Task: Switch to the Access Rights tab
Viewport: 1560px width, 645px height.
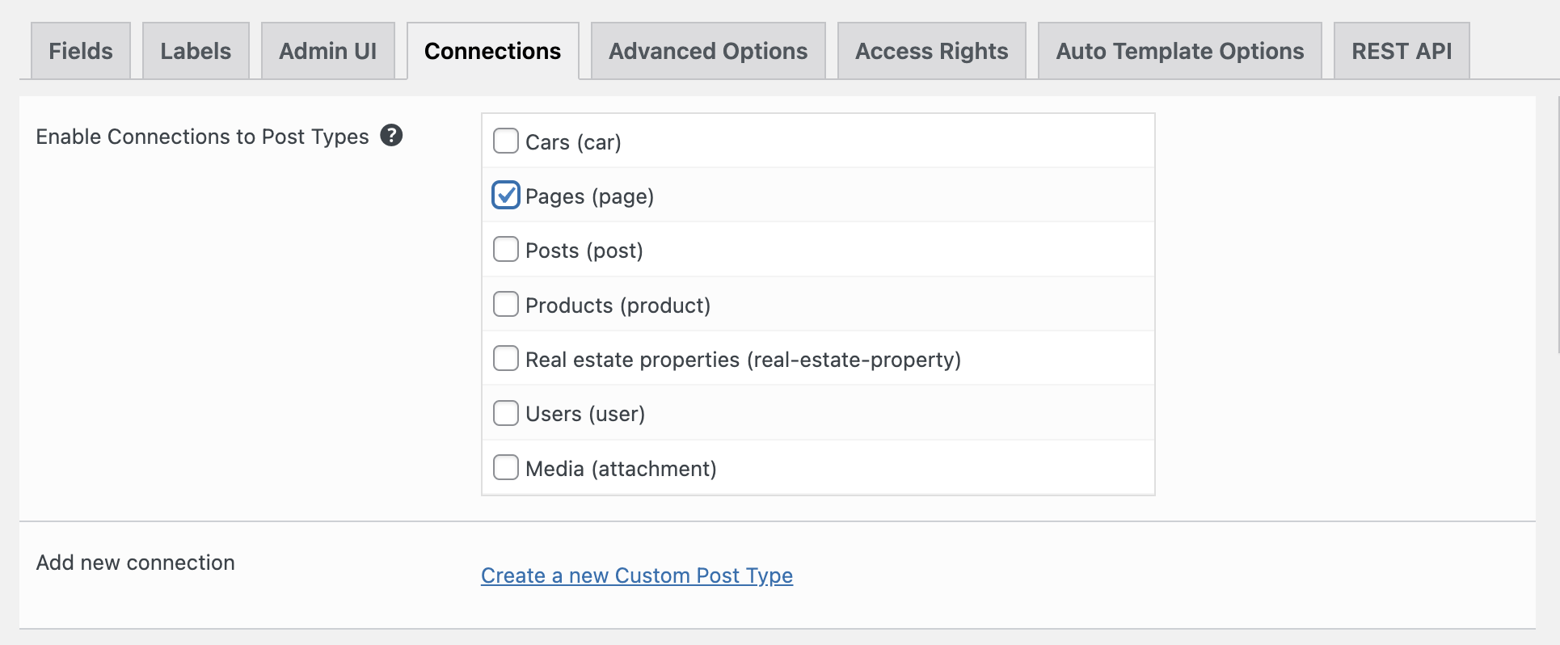Action: coord(931,51)
